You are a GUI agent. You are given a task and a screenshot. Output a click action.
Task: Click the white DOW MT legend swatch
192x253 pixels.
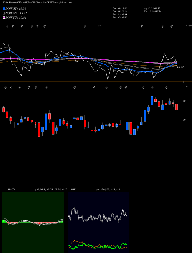pyautogui.click(x=4, y=13)
